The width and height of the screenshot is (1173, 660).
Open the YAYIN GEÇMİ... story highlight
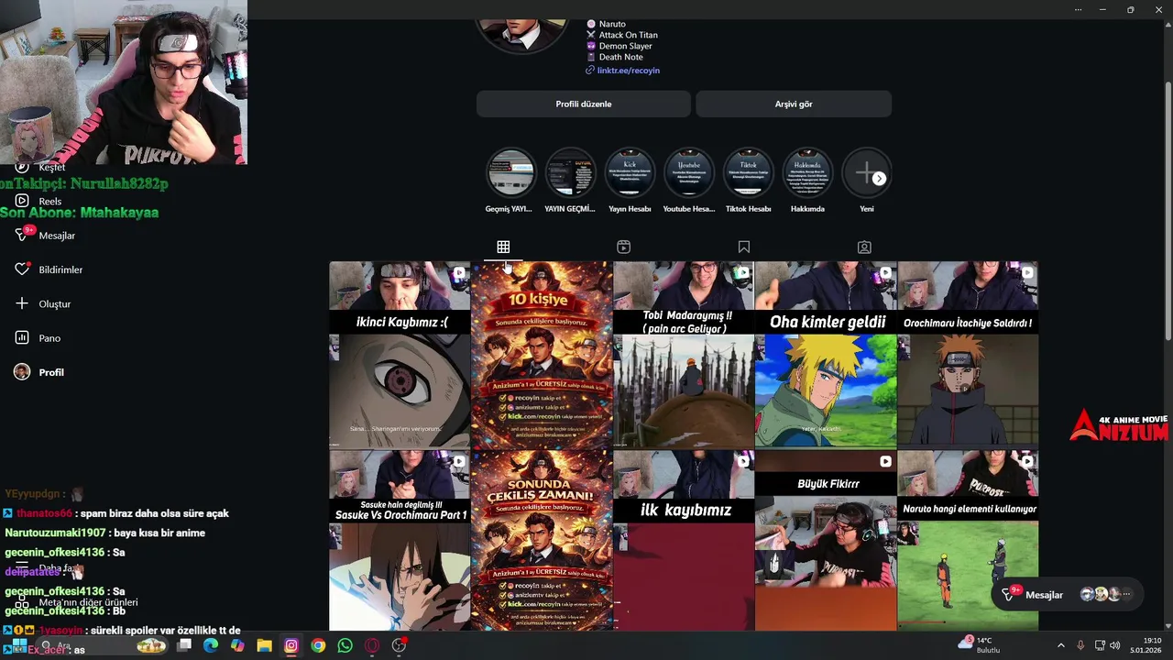(x=570, y=180)
